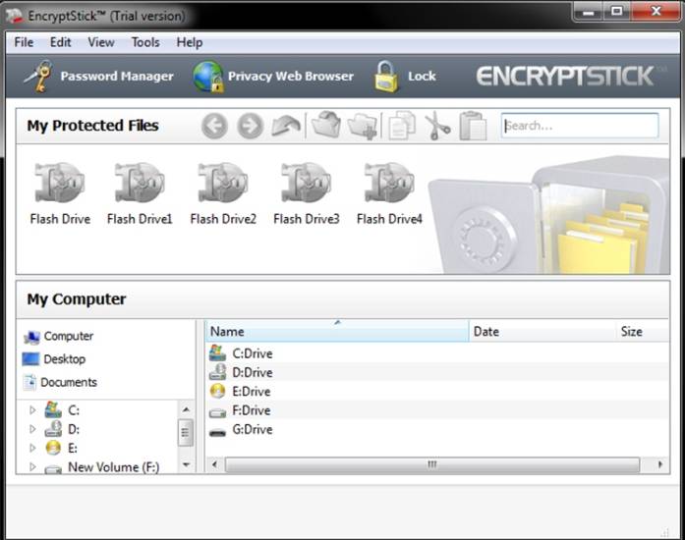
Task: Click the Lock text label
Action: tap(422, 77)
